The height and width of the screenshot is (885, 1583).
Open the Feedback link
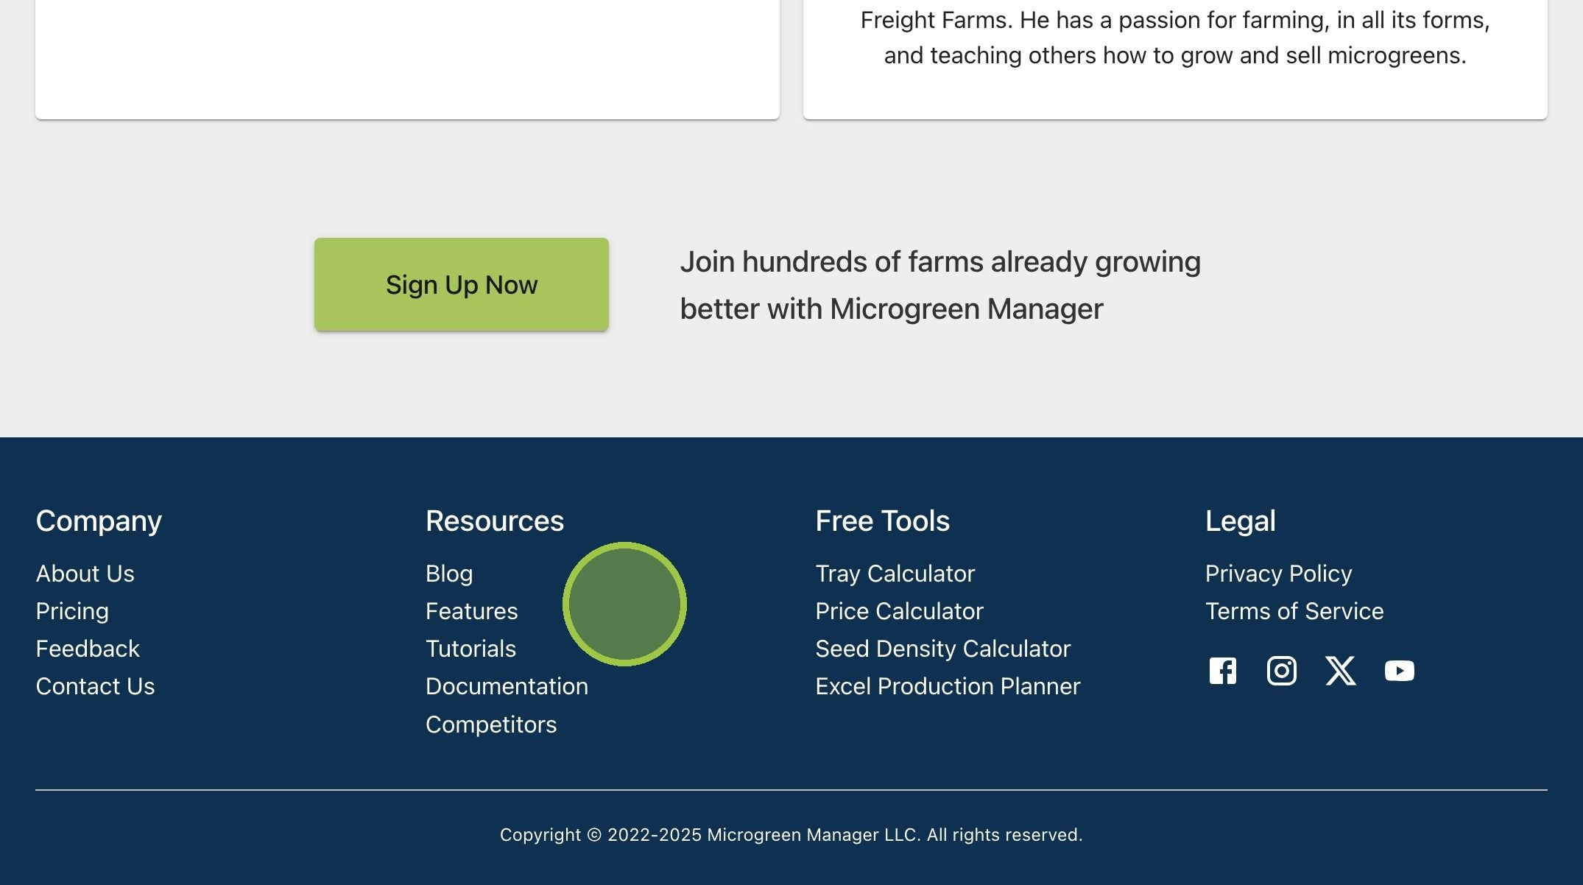pos(88,649)
